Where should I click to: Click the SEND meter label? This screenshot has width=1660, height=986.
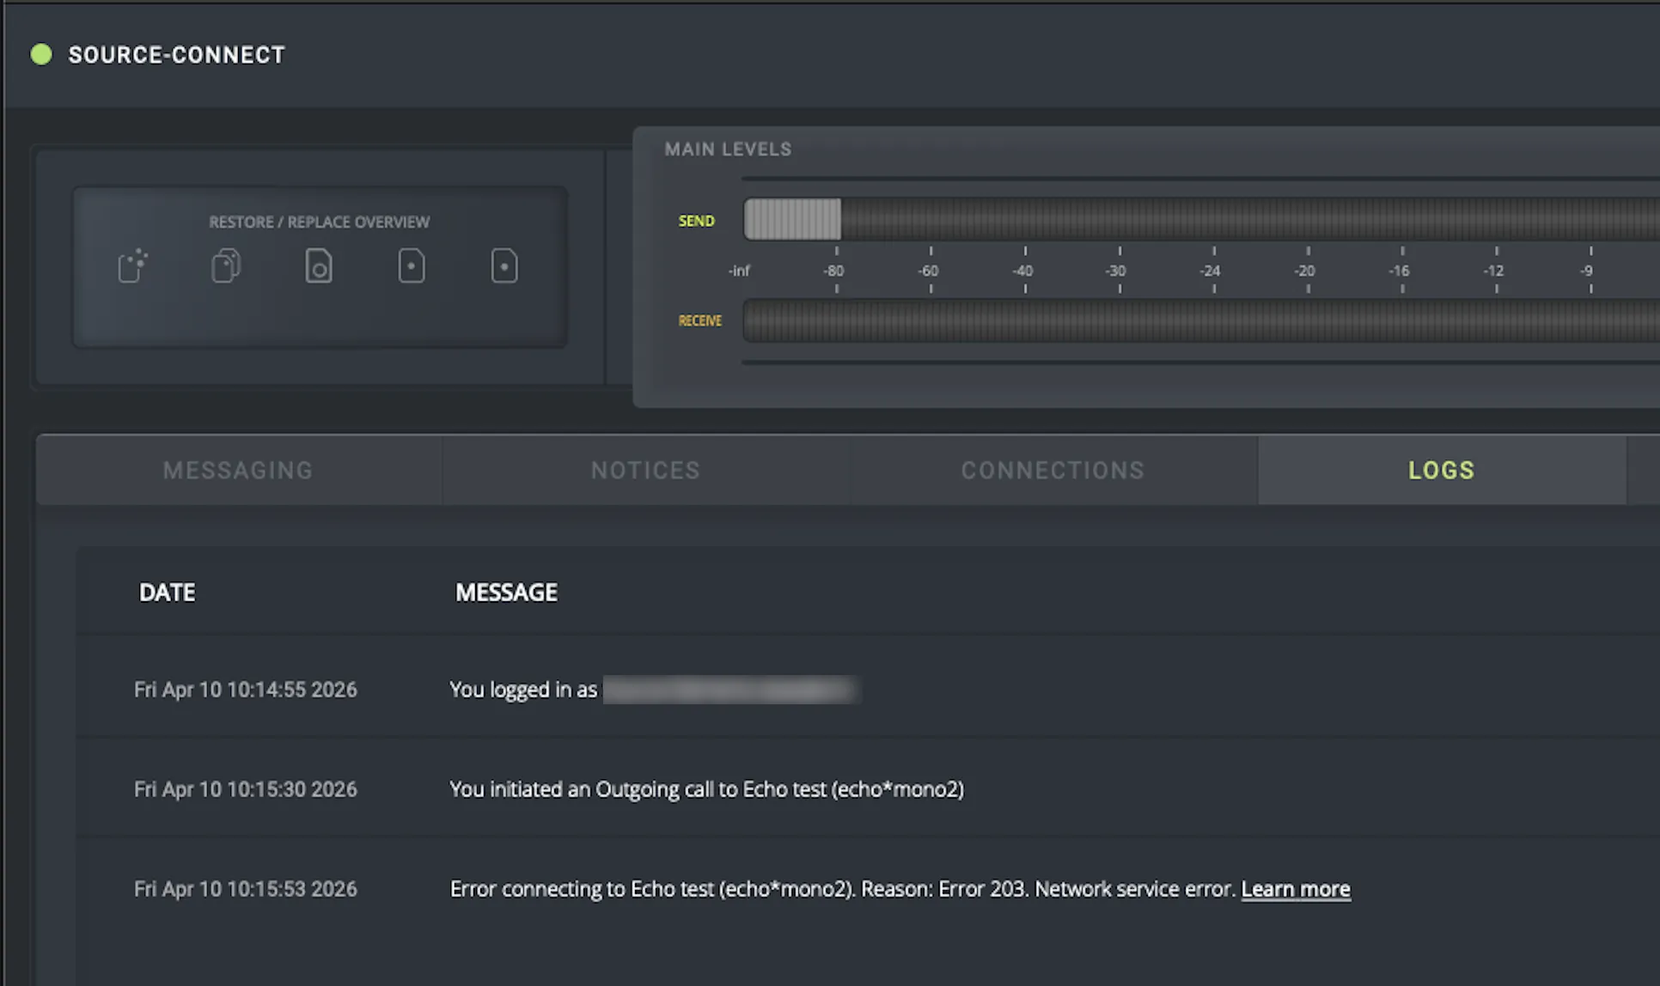point(697,221)
